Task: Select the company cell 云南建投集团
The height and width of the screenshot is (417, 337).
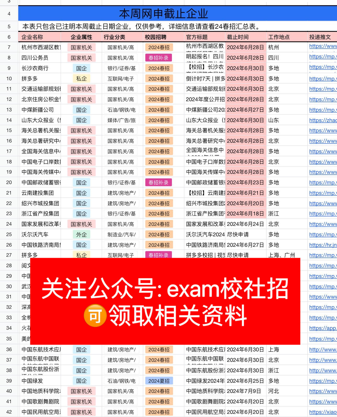Action: point(40,193)
